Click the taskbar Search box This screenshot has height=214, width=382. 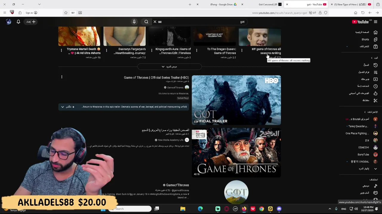tap(130, 209)
